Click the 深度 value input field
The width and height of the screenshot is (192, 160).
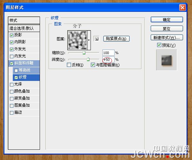[108, 60]
